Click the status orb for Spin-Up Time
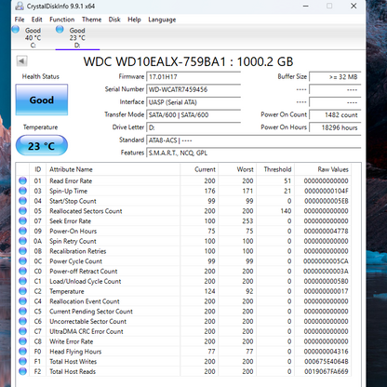This screenshot has width=387, height=387. pos(22,191)
